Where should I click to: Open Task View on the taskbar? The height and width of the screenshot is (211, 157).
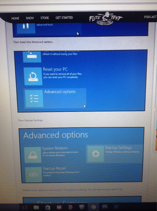point(25,207)
